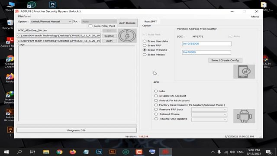This screenshot has width=277, height=156.
Task: Click the Progress: 0% bar
Action: point(77,130)
